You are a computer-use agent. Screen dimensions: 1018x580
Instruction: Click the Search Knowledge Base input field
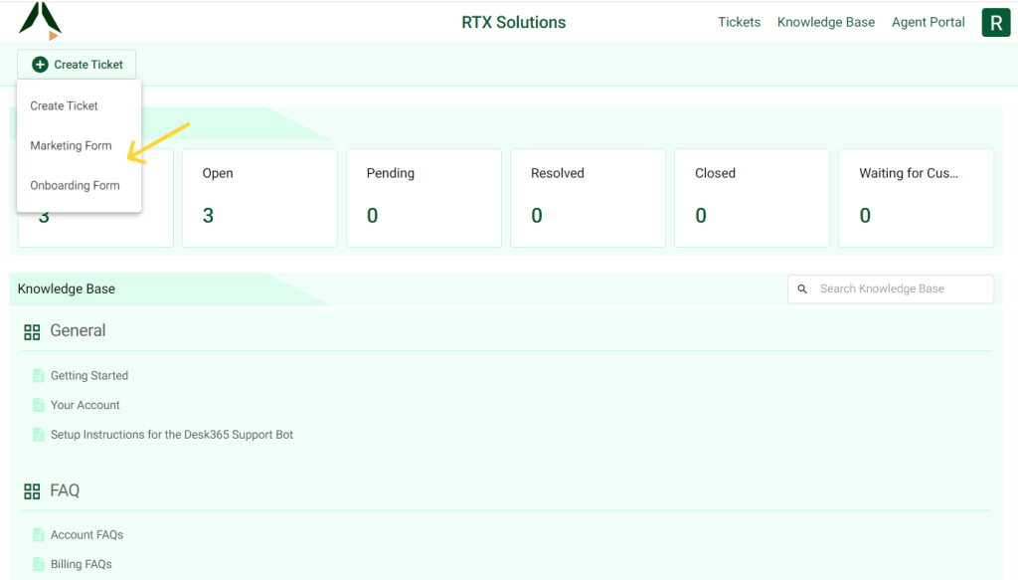point(890,289)
